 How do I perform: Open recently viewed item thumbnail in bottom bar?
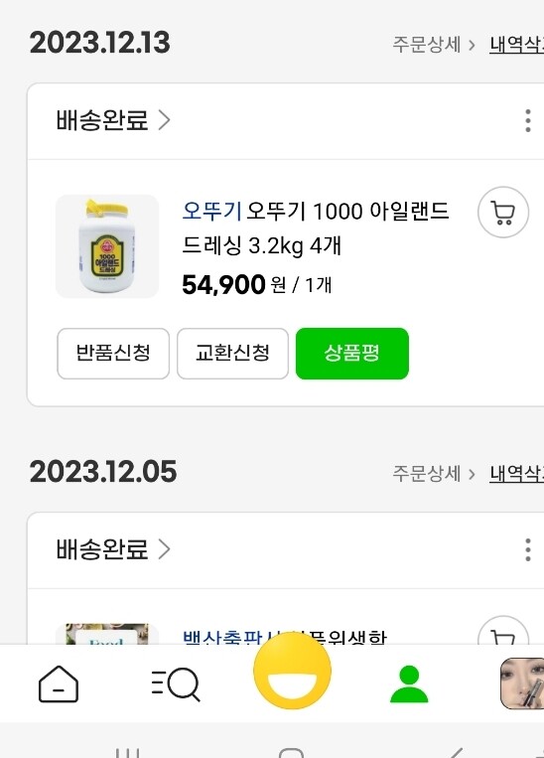click(x=522, y=683)
